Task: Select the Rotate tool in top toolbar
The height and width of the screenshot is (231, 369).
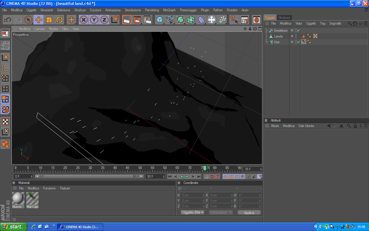Action: coord(59,20)
